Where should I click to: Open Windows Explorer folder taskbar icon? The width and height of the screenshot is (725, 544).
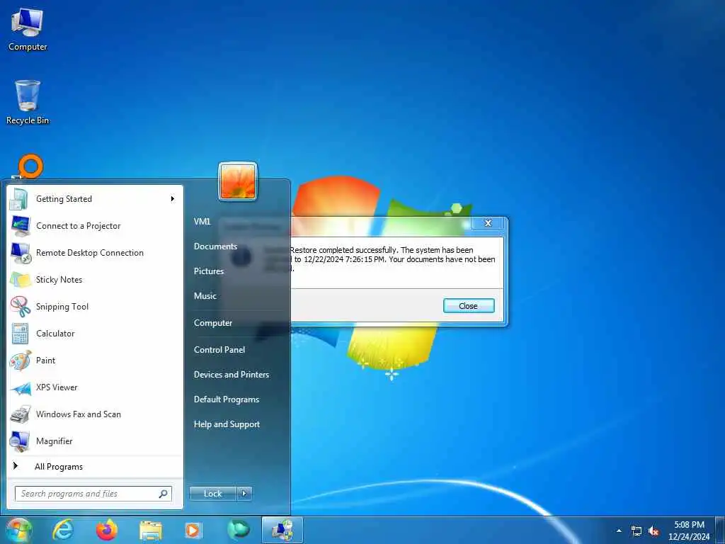click(x=151, y=531)
